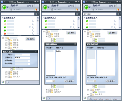122x101 pixels.
Task: Open the missing-contact dropdown in 发送离线消息 dialog
Action: point(54,81)
